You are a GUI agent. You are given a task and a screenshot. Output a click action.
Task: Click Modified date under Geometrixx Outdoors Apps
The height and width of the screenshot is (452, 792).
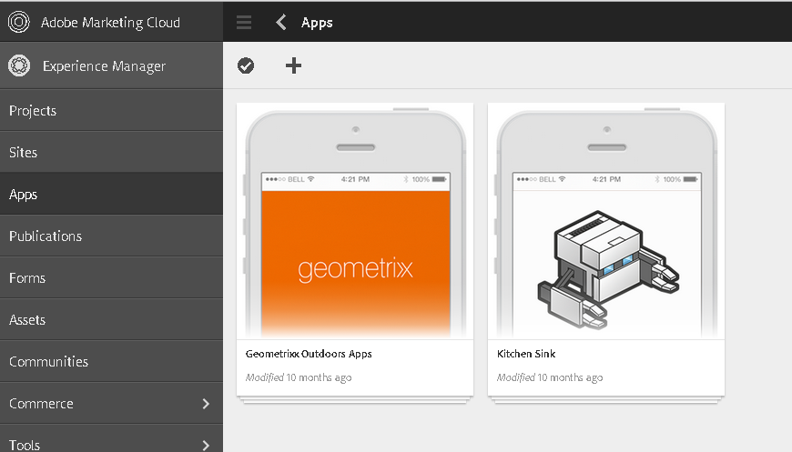coord(299,377)
